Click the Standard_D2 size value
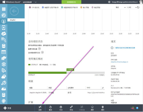143x112 pixels. [121, 88]
